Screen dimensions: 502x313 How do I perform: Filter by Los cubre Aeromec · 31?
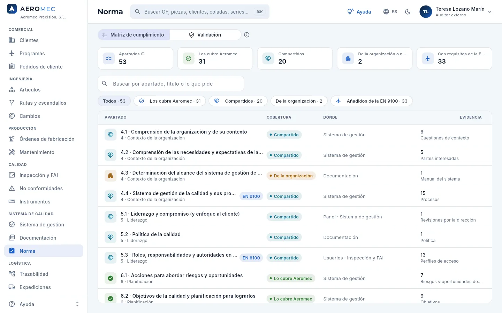[x=170, y=101]
